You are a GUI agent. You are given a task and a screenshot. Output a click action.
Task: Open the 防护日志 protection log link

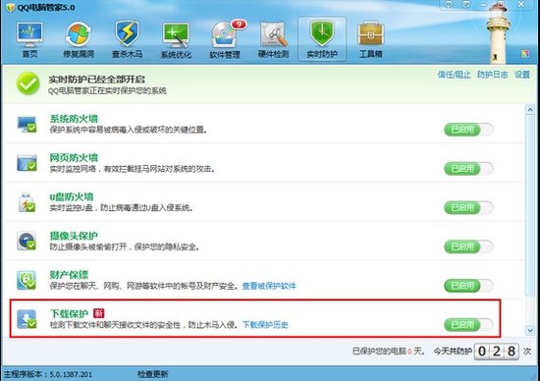pos(492,75)
